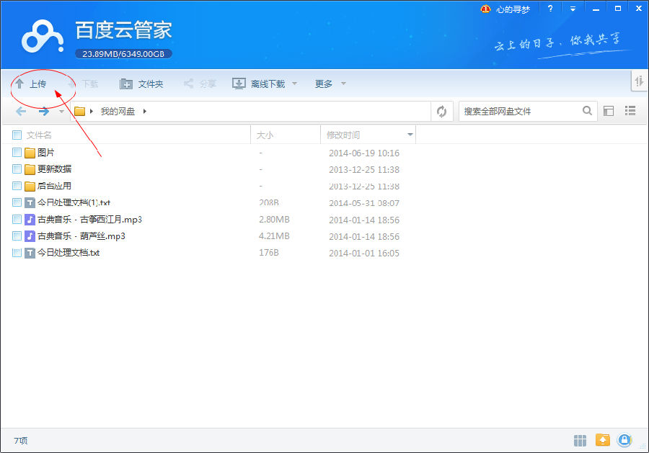Click the 更新数据 folder icon

[x=30, y=169]
